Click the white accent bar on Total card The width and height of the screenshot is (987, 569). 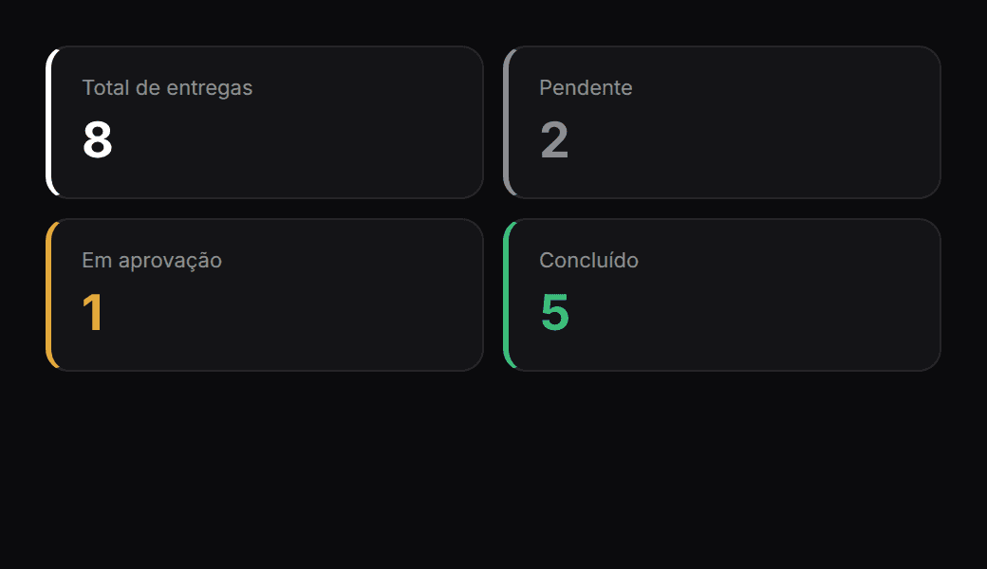pyautogui.click(x=49, y=122)
